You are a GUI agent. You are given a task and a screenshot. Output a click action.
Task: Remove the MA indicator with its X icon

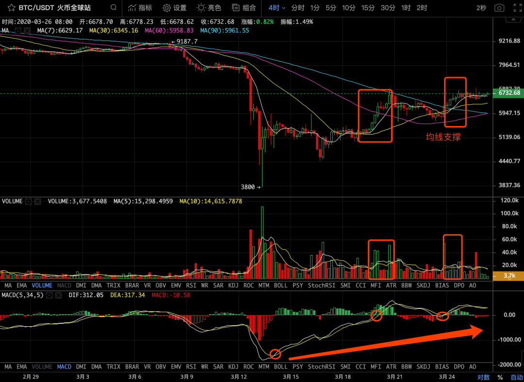tap(27, 31)
